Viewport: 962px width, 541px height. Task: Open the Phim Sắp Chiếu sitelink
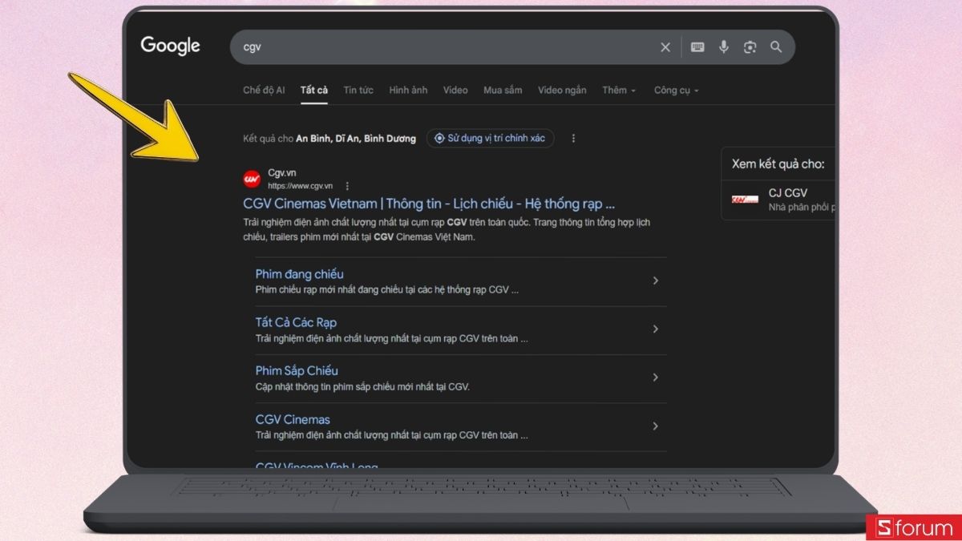click(297, 370)
